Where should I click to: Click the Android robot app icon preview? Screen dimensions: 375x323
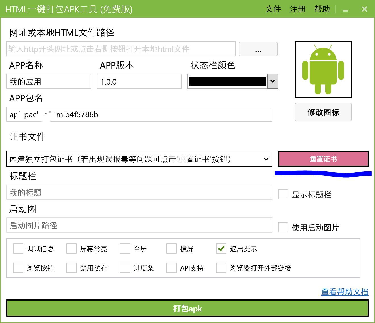(323, 69)
